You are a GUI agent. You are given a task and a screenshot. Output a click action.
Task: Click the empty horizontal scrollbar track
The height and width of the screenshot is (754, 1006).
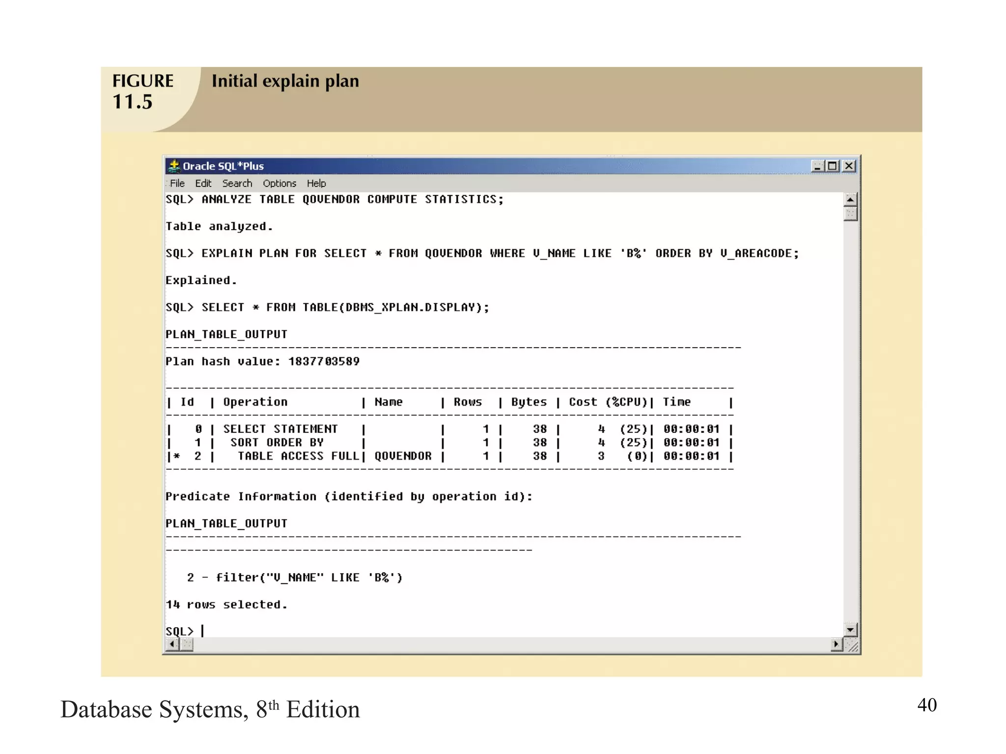(x=511, y=644)
